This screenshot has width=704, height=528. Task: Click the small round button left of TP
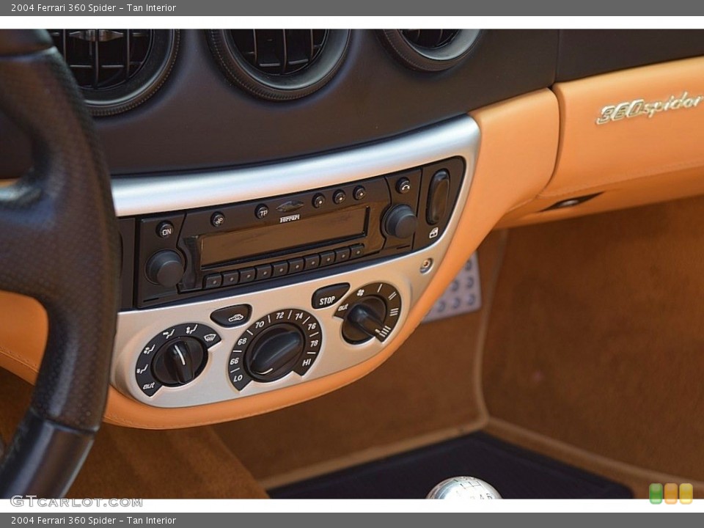tap(218, 219)
